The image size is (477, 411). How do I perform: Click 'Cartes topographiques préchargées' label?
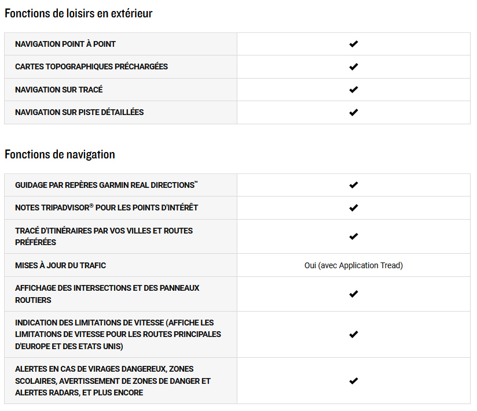coord(91,66)
